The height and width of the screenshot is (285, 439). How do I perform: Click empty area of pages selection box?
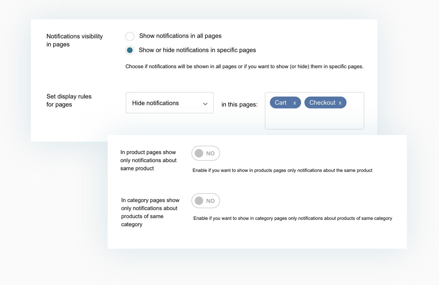tap(314, 120)
